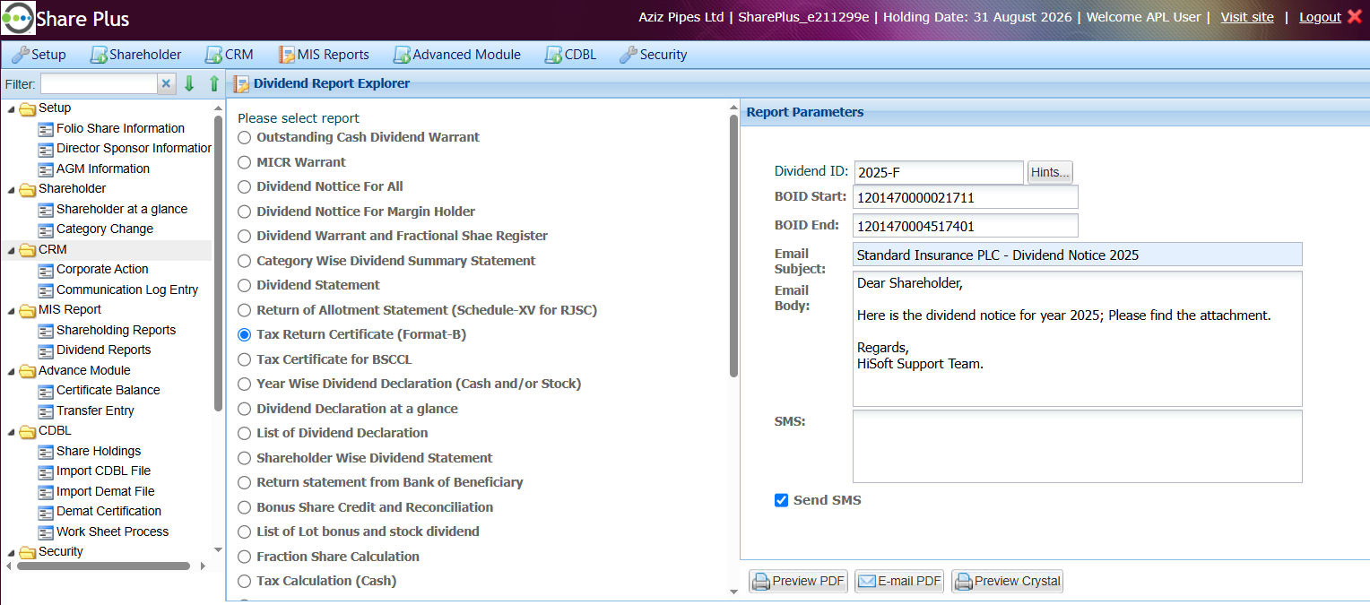Click the Dividend Report Explorer header icon
The height and width of the screenshot is (605, 1370).
tap(241, 84)
